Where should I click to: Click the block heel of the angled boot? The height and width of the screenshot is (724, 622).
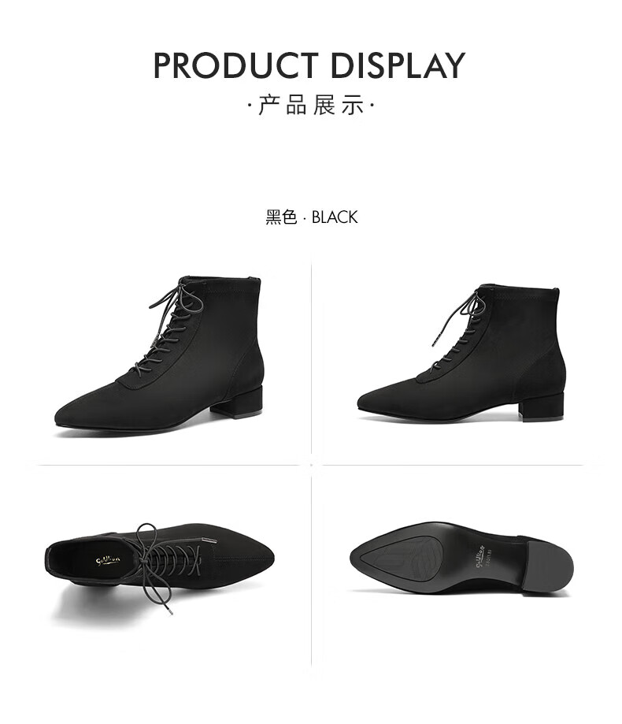[238, 403]
